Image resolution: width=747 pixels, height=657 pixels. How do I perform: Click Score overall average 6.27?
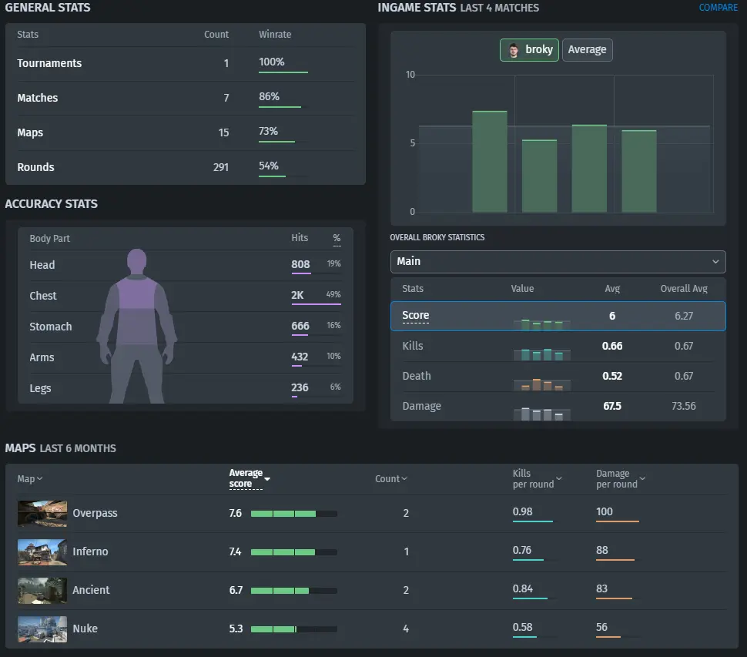(x=684, y=316)
